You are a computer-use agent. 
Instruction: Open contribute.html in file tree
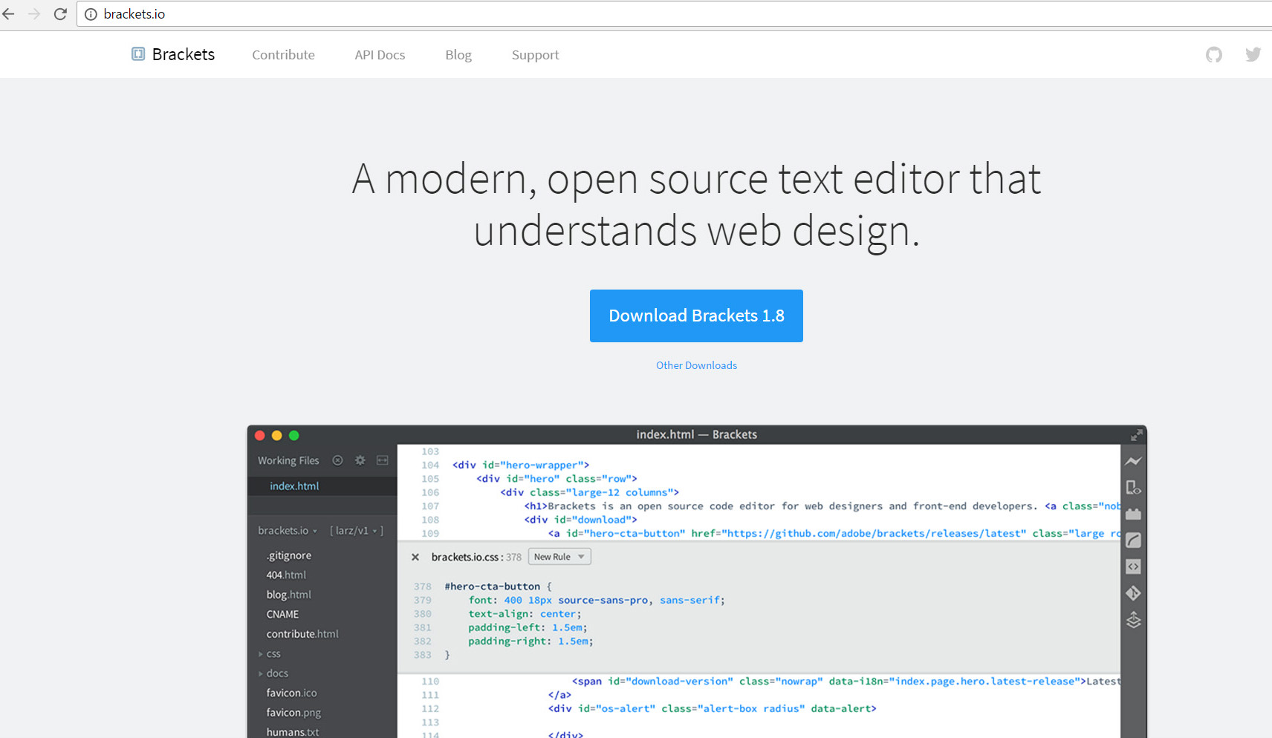pyautogui.click(x=302, y=634)
